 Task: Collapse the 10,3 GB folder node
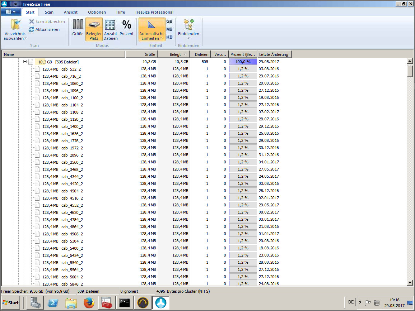[25, 62]
